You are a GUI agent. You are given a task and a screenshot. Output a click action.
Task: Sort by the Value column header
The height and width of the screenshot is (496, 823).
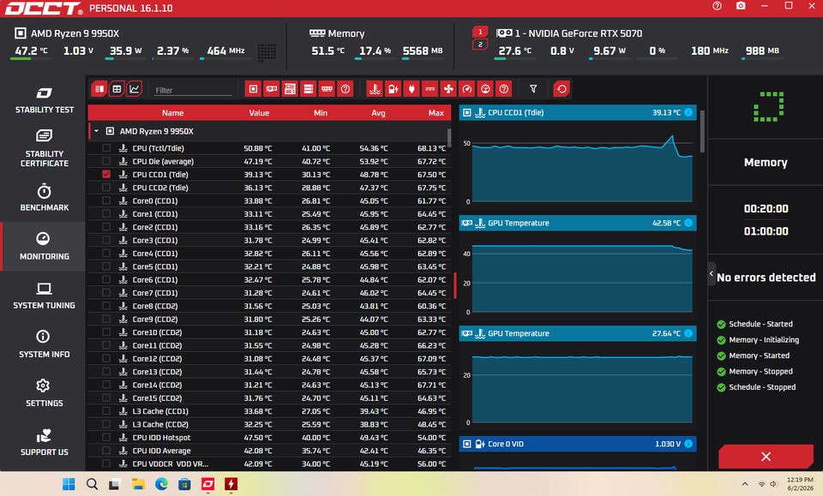click(x=259, y=113)
